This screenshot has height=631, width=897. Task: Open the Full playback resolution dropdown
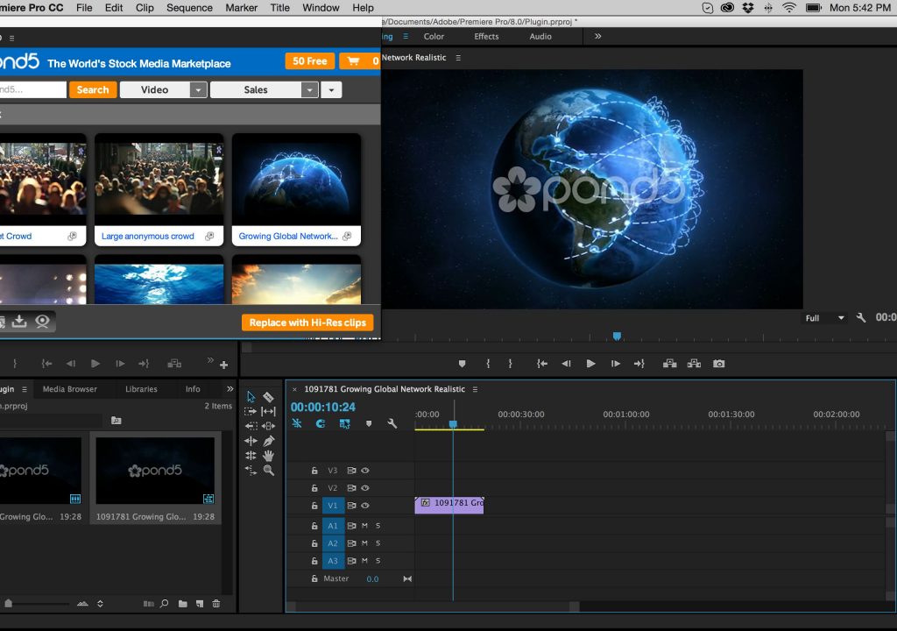coord(824,318)
